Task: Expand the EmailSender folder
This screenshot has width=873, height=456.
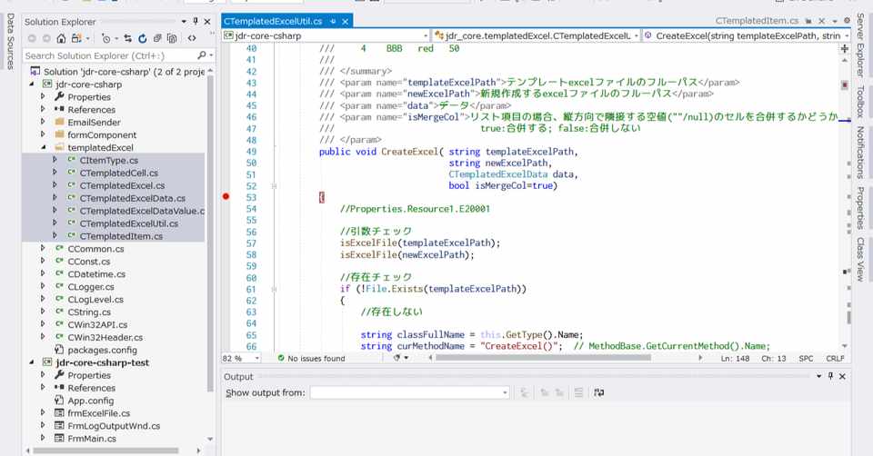Action: click(43, 122)
